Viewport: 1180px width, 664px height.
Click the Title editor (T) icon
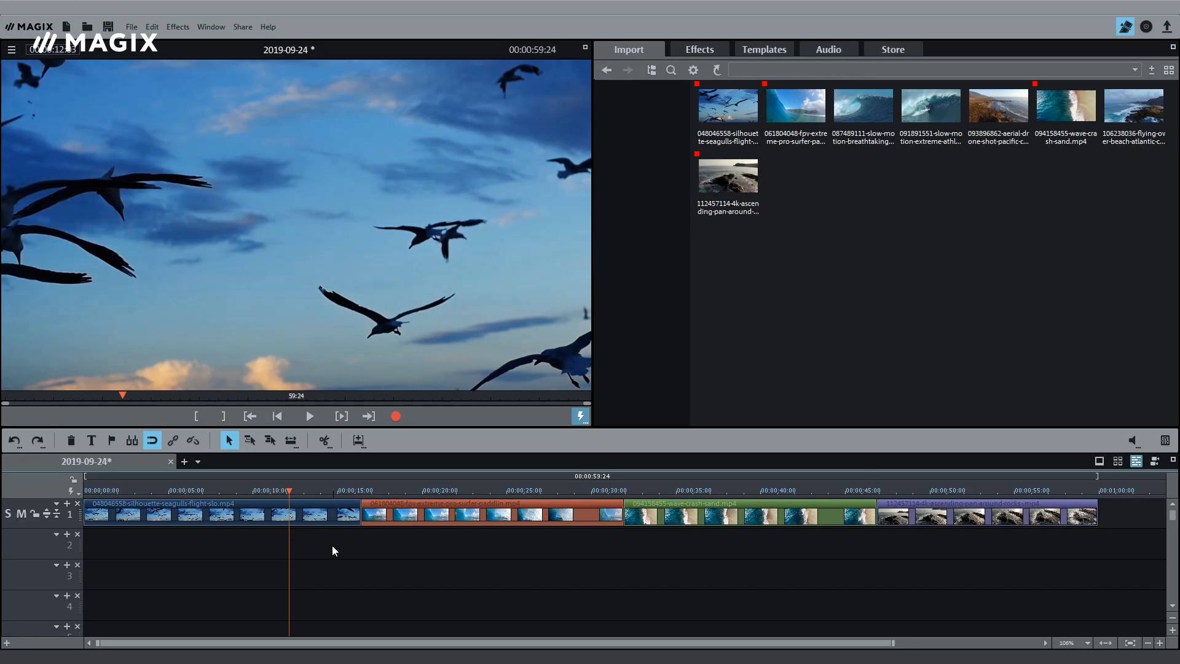(92, 440)
